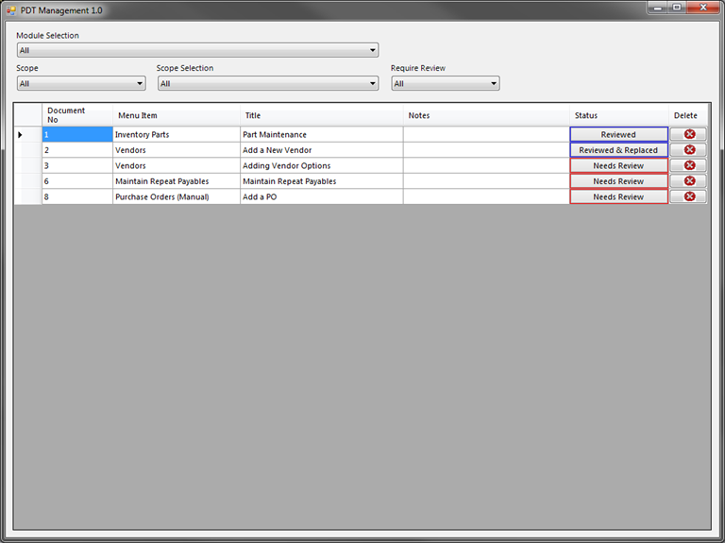The height and width of the screenshot is (543, 725).
Task: Select the Add a PO title cell
Action: click(x=321, y=196)
